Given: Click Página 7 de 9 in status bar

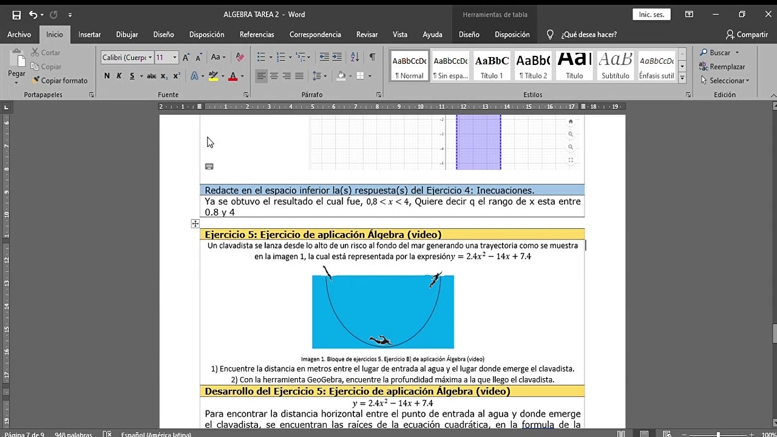Looking at the screenshot, I should (24, 435).
